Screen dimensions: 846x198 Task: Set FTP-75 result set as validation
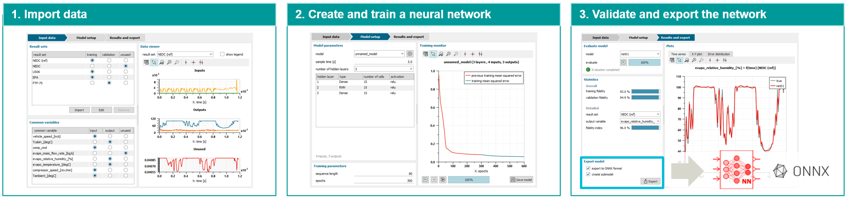(x=109, y=83)
